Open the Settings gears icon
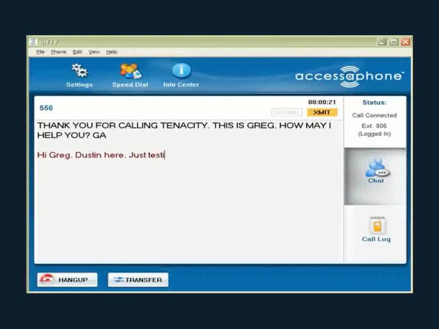 pos(80,71)
